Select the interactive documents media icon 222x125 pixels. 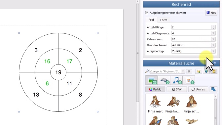click(x=189, y=80)
